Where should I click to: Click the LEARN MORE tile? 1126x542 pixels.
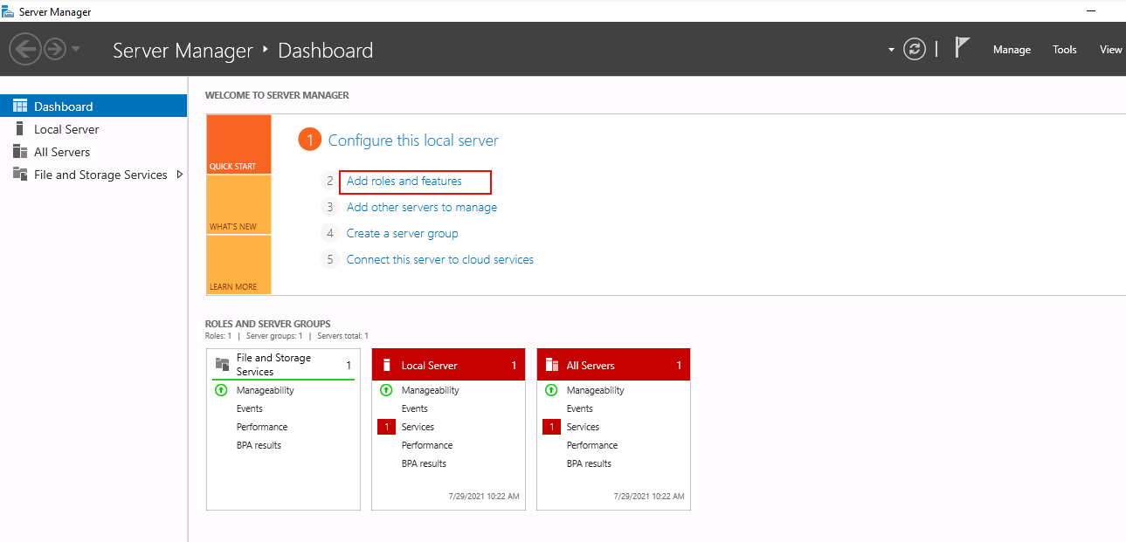pyautogui.click(x=238, y=264)
